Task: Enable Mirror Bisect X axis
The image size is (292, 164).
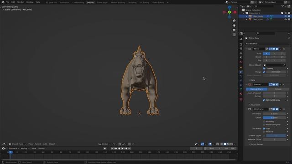Action: coord(266,57)
